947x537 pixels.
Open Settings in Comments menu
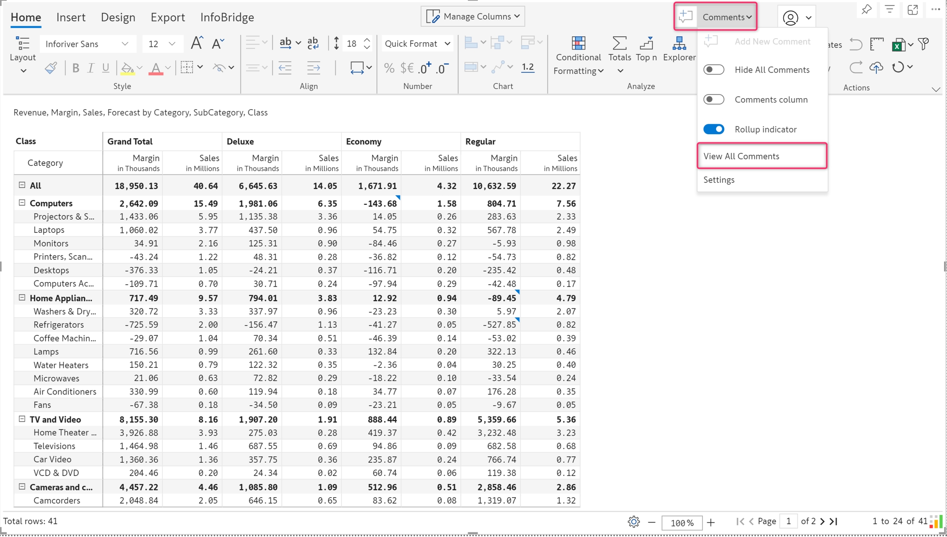point(719,180)
